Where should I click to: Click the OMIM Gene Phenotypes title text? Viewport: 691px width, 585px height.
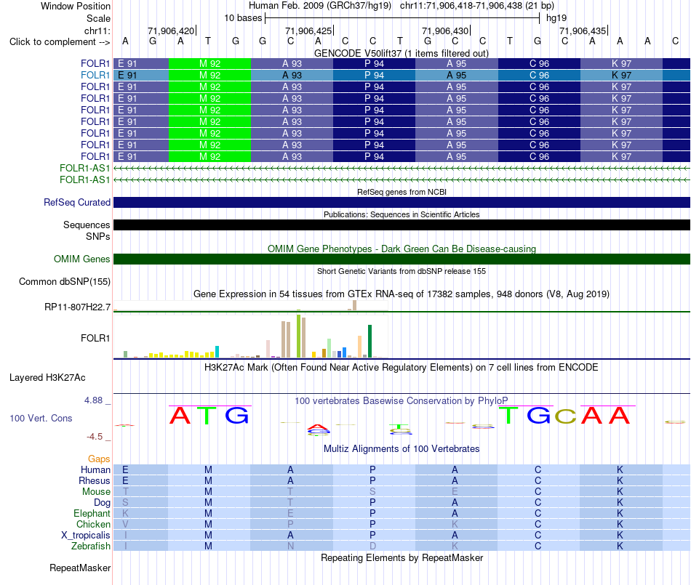click(402, 249)
